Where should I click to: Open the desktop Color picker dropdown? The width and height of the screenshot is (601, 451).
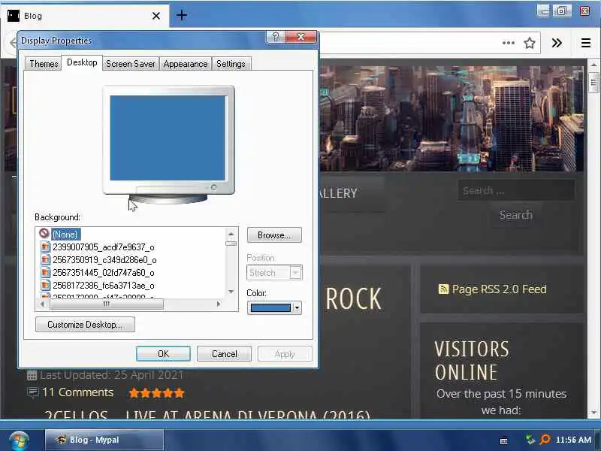point(274,308)
